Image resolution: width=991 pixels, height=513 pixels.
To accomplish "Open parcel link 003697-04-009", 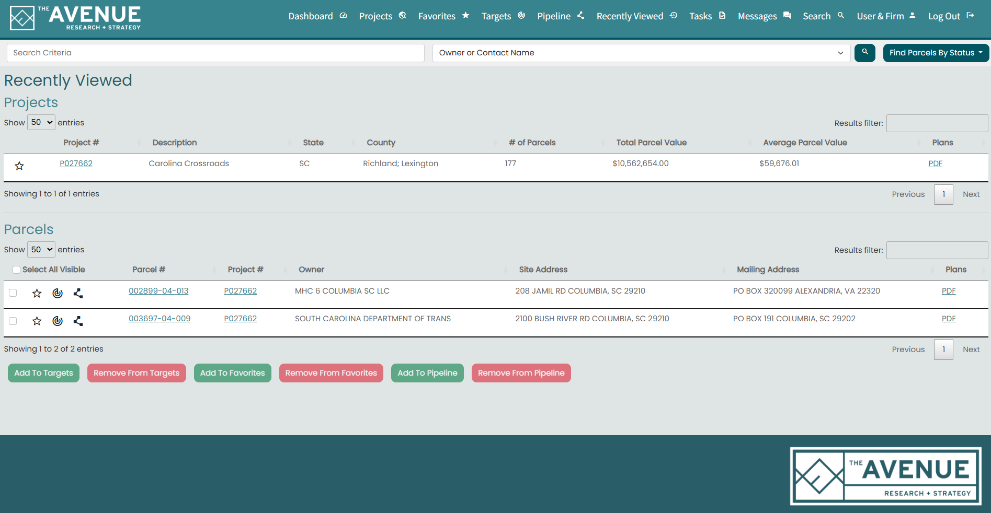I will coord(160,319).
